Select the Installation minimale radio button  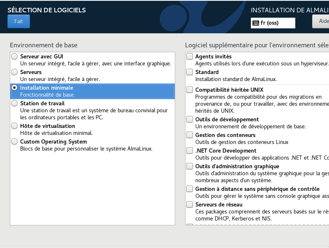15,88
